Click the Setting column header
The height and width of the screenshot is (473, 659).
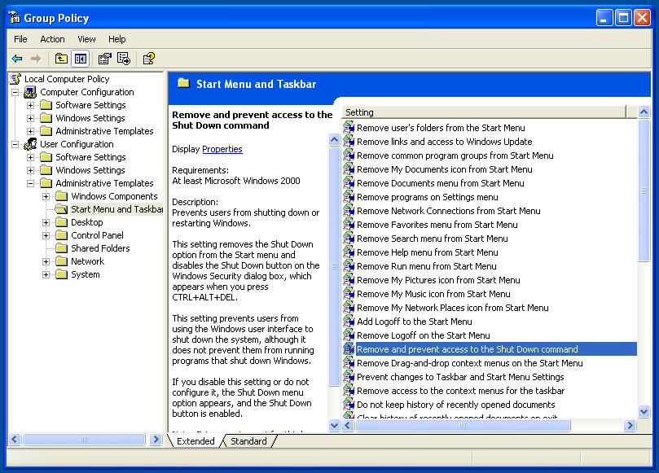point(484,112)
